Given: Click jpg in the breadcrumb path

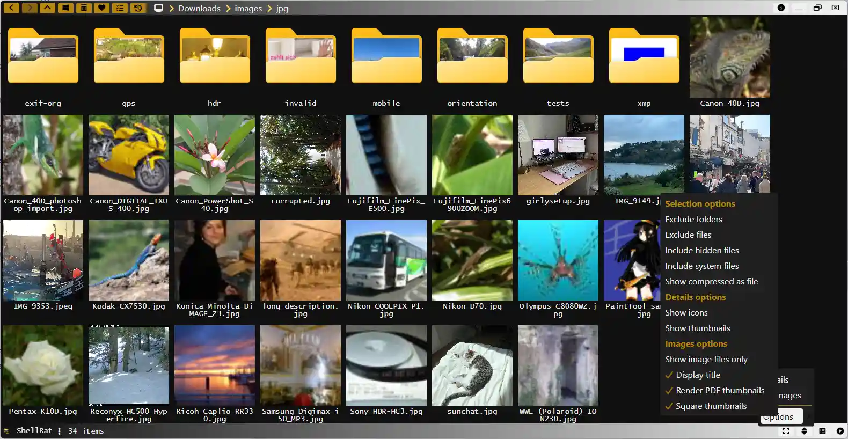Looking at the screenshot, I should [x=282, y=8].
